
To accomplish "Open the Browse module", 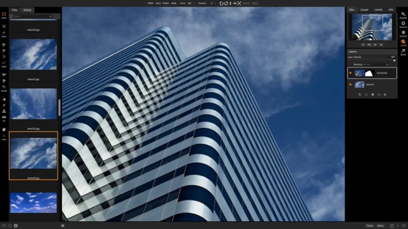I will [403, 15].
